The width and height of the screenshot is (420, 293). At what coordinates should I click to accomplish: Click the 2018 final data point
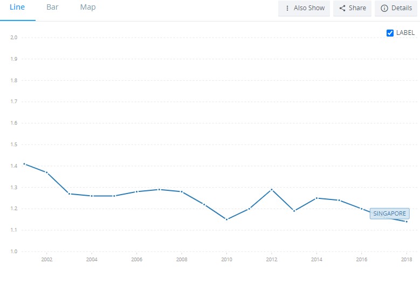[407, 221]
